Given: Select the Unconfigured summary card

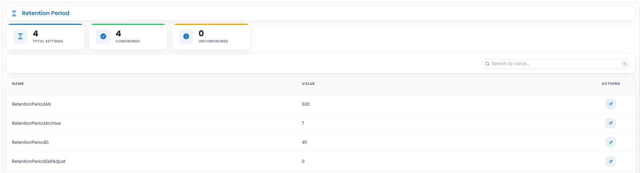Looking at the screenshot, I should pyautogui.click(x=211, y=37).
